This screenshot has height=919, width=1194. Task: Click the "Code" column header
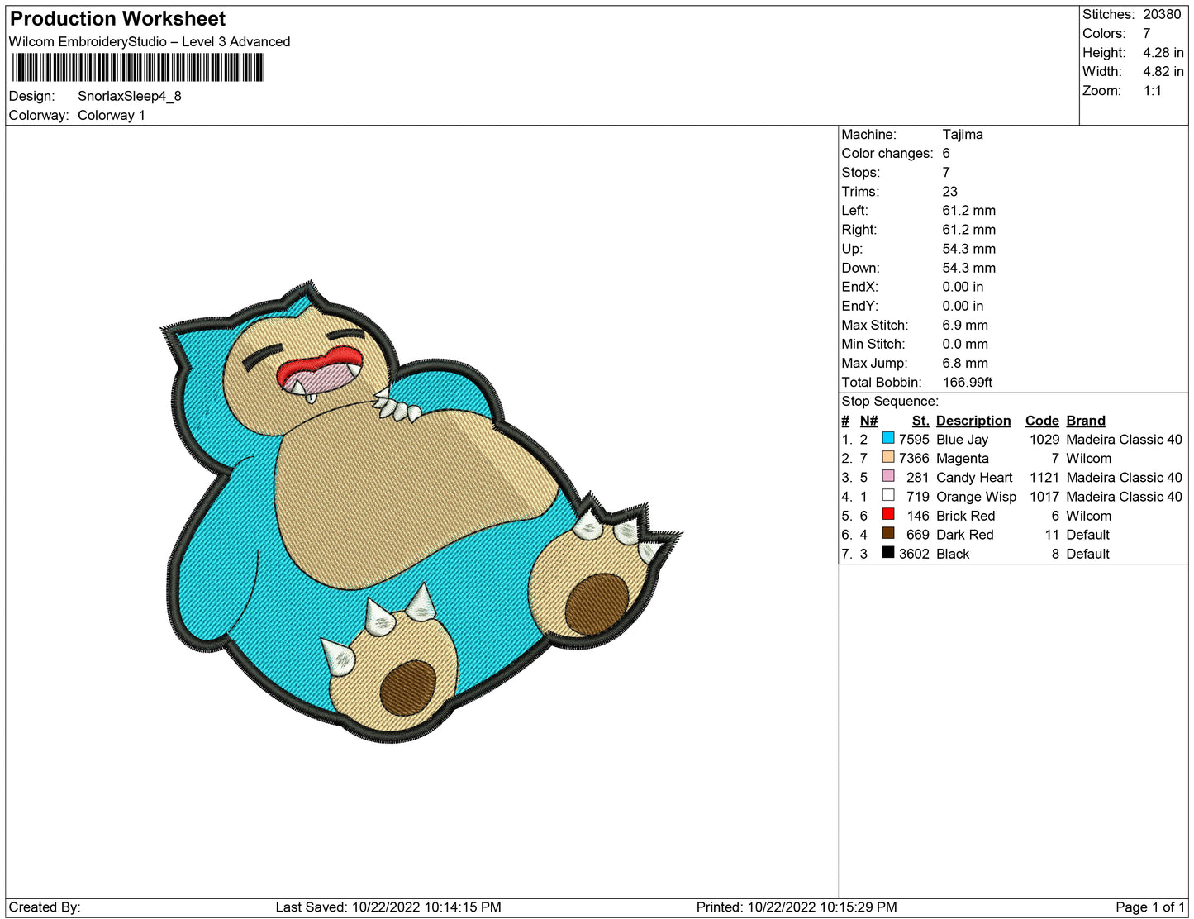(1042, 421)
